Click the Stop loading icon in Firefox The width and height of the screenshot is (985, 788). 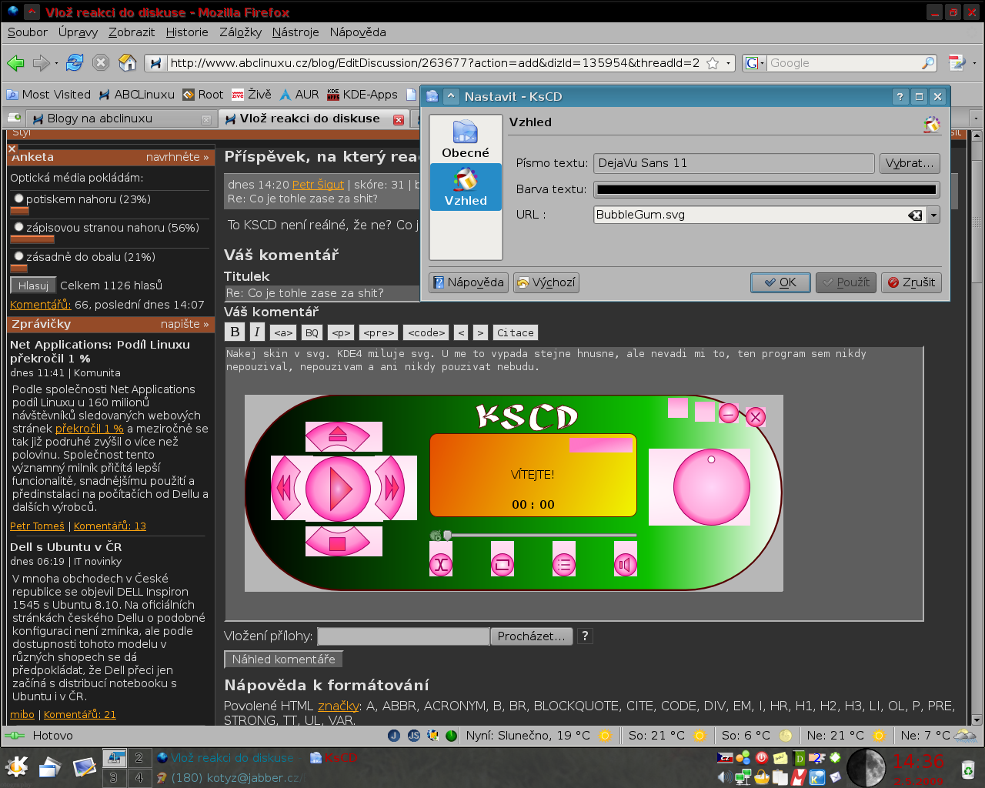pyautogui.click(x=101, y=63)
